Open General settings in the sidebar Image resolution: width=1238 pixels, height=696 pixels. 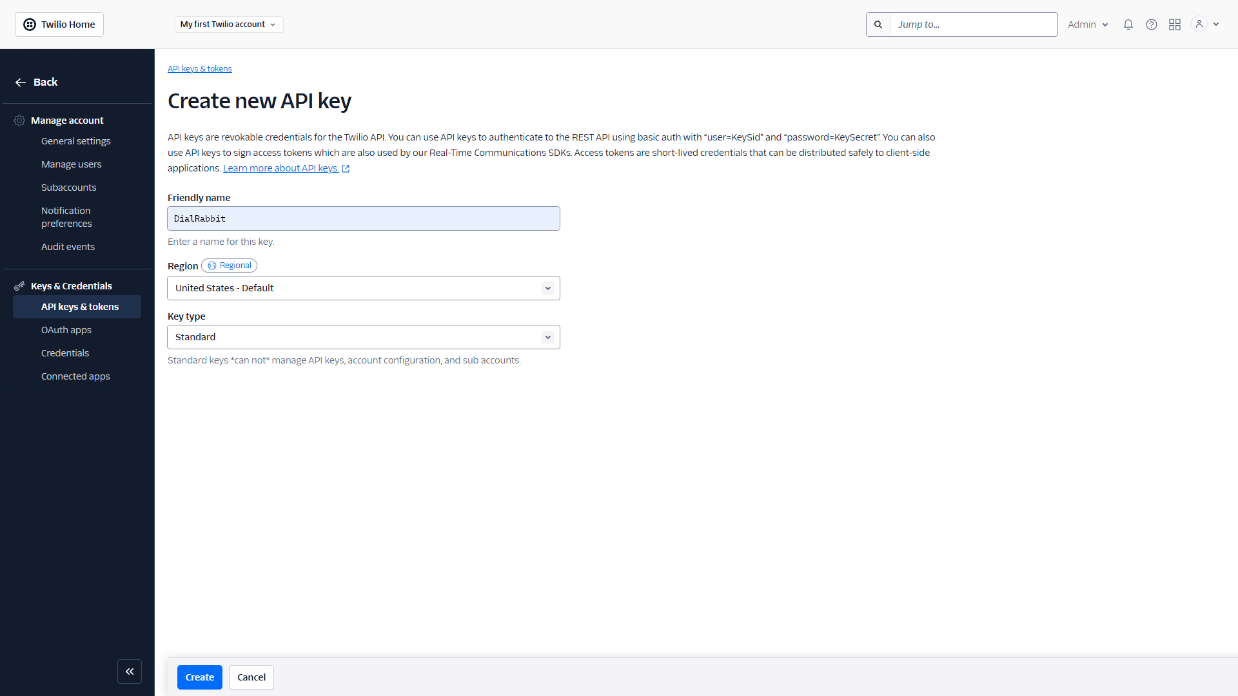pos(75,140)
